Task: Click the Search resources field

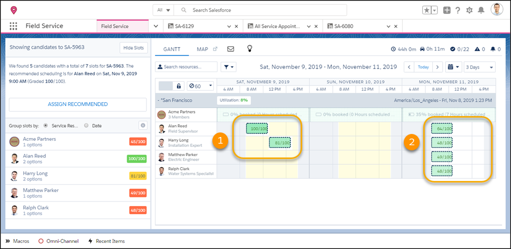Action: [x=186, y=66]
